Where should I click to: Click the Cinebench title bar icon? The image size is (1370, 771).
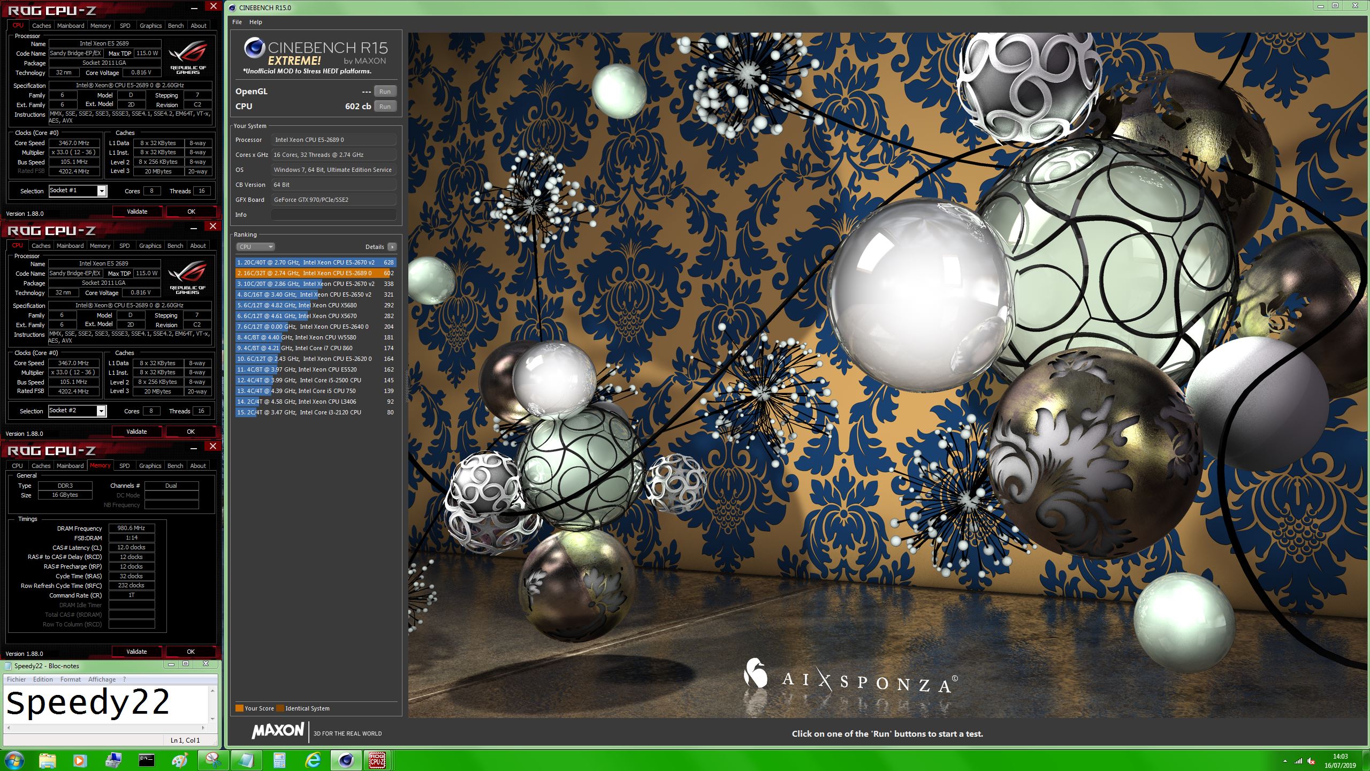[232, 7]
